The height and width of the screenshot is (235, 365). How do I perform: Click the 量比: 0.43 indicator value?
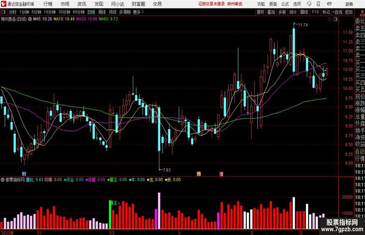[35, 180]
